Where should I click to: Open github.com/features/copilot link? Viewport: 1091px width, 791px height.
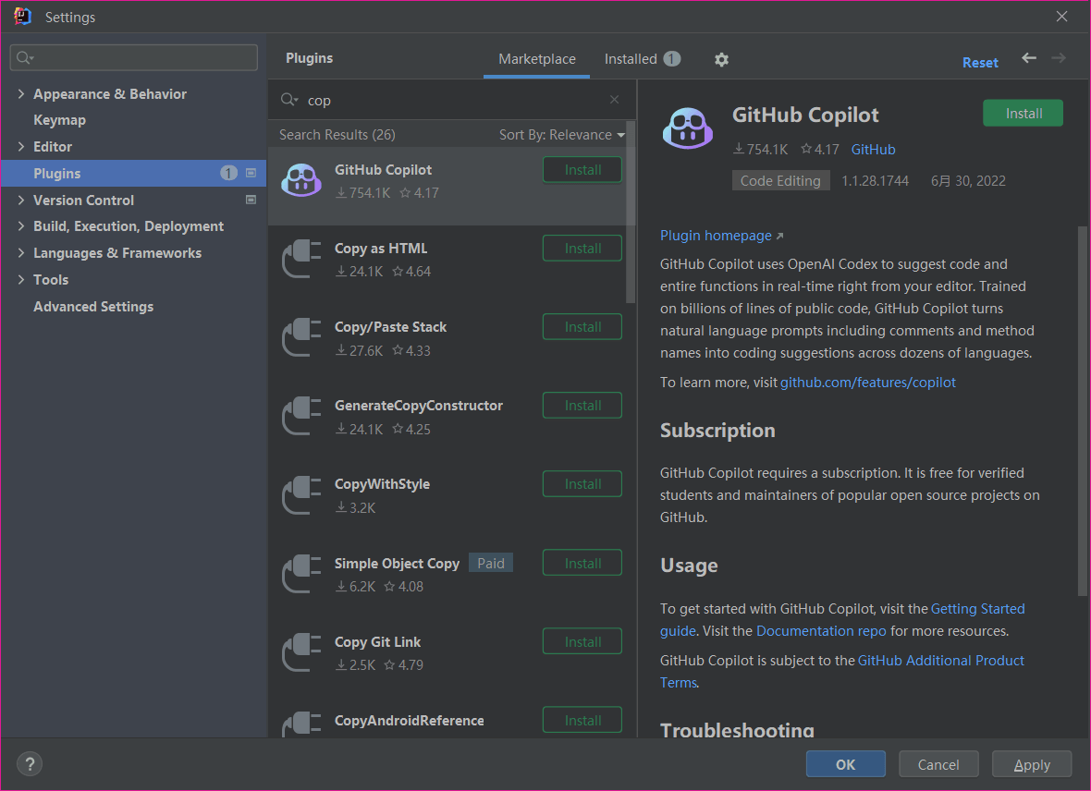[867, 383]
